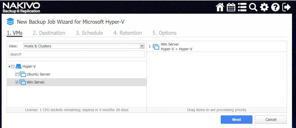Screen dimensions: 296x128
Task: Switch to the 3. Schedule step
Action: click(x=89, y=33)
